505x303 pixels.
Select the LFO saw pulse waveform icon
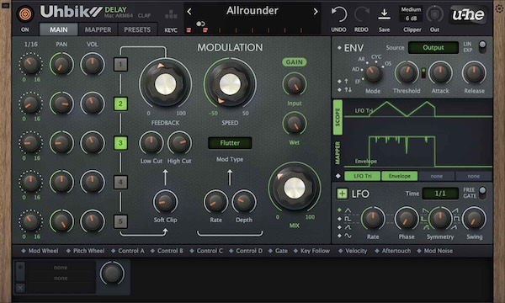(x=348, y=227)
